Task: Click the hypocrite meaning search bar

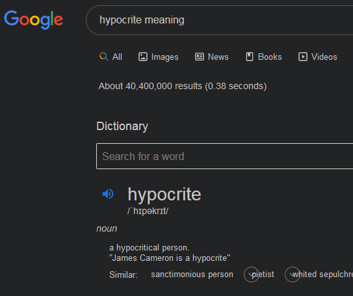Action: (x=220, y=20)
